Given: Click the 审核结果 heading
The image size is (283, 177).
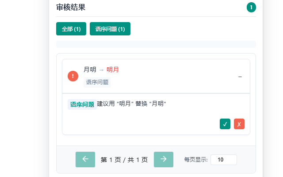Looking at the screenshot, I should (x=71, y=8).
